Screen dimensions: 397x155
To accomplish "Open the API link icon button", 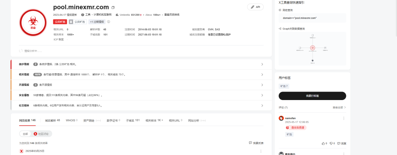I will (255, 7).
